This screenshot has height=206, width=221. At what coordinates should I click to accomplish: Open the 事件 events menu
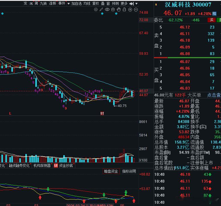[62, 3]
